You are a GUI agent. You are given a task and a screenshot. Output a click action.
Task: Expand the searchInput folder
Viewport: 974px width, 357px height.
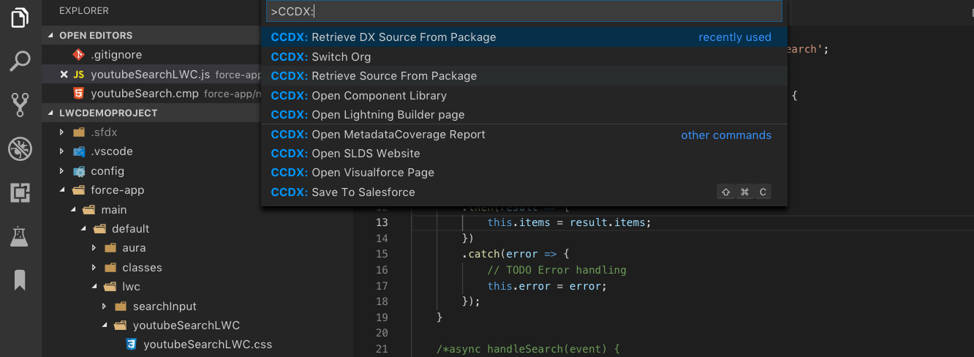pos(104,307)
